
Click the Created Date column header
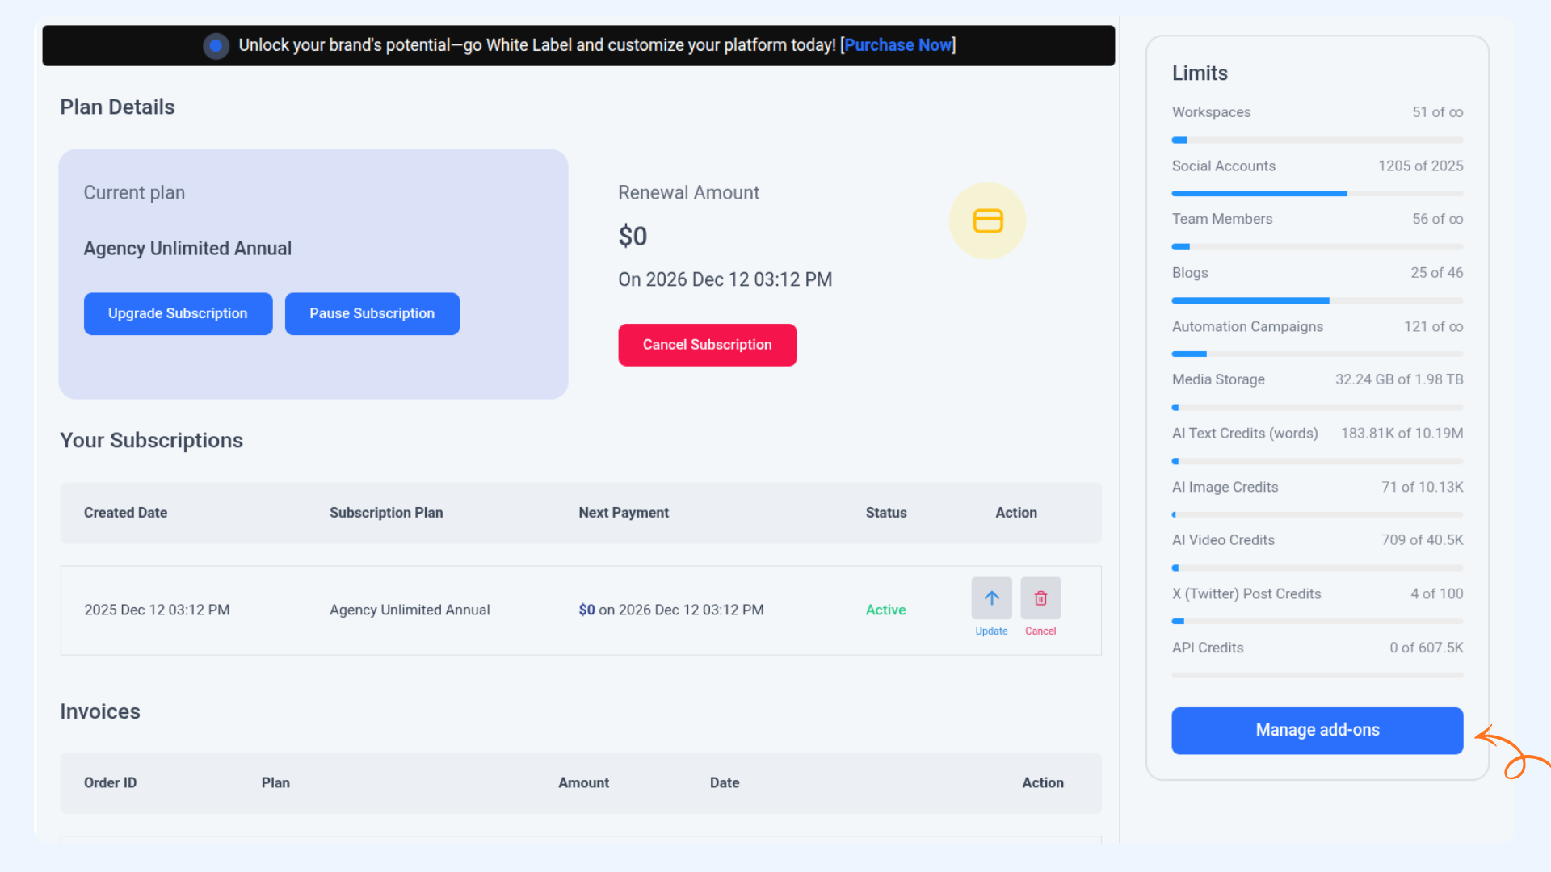[125, 513]
